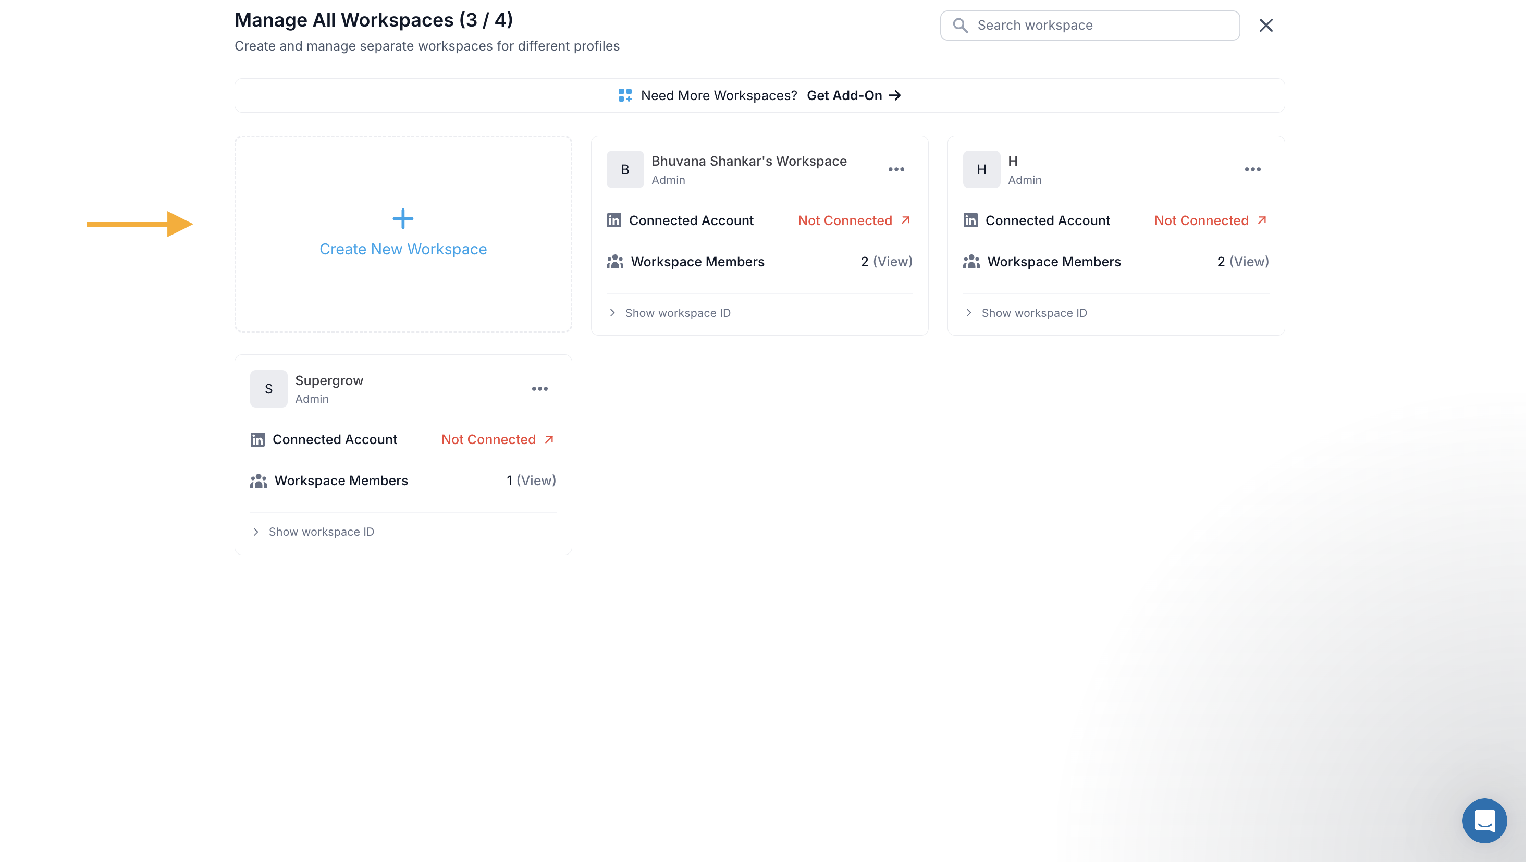Click the plus icon to create workspace

point(403,218)
